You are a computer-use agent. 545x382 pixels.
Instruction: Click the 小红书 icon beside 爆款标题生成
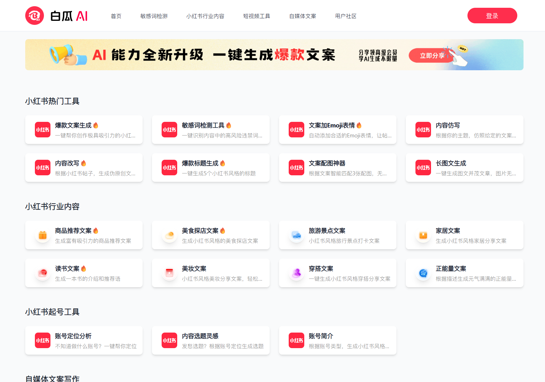pyautogui.click(x=169, y=168)
